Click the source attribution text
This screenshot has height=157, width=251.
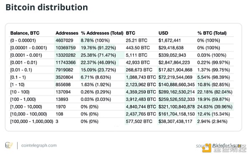[218, 146]
